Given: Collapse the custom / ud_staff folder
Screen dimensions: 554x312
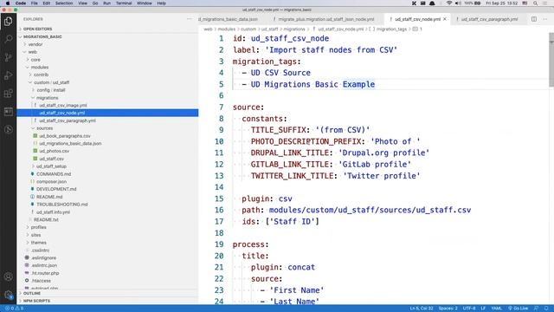Looking at the screenshot, I should click(x=52, y=82).
